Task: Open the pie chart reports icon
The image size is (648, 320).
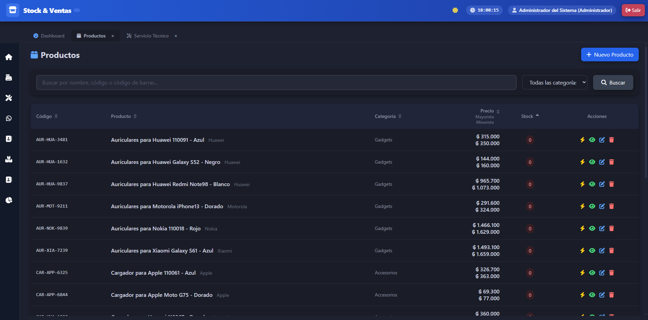Action: pos(9,200)
